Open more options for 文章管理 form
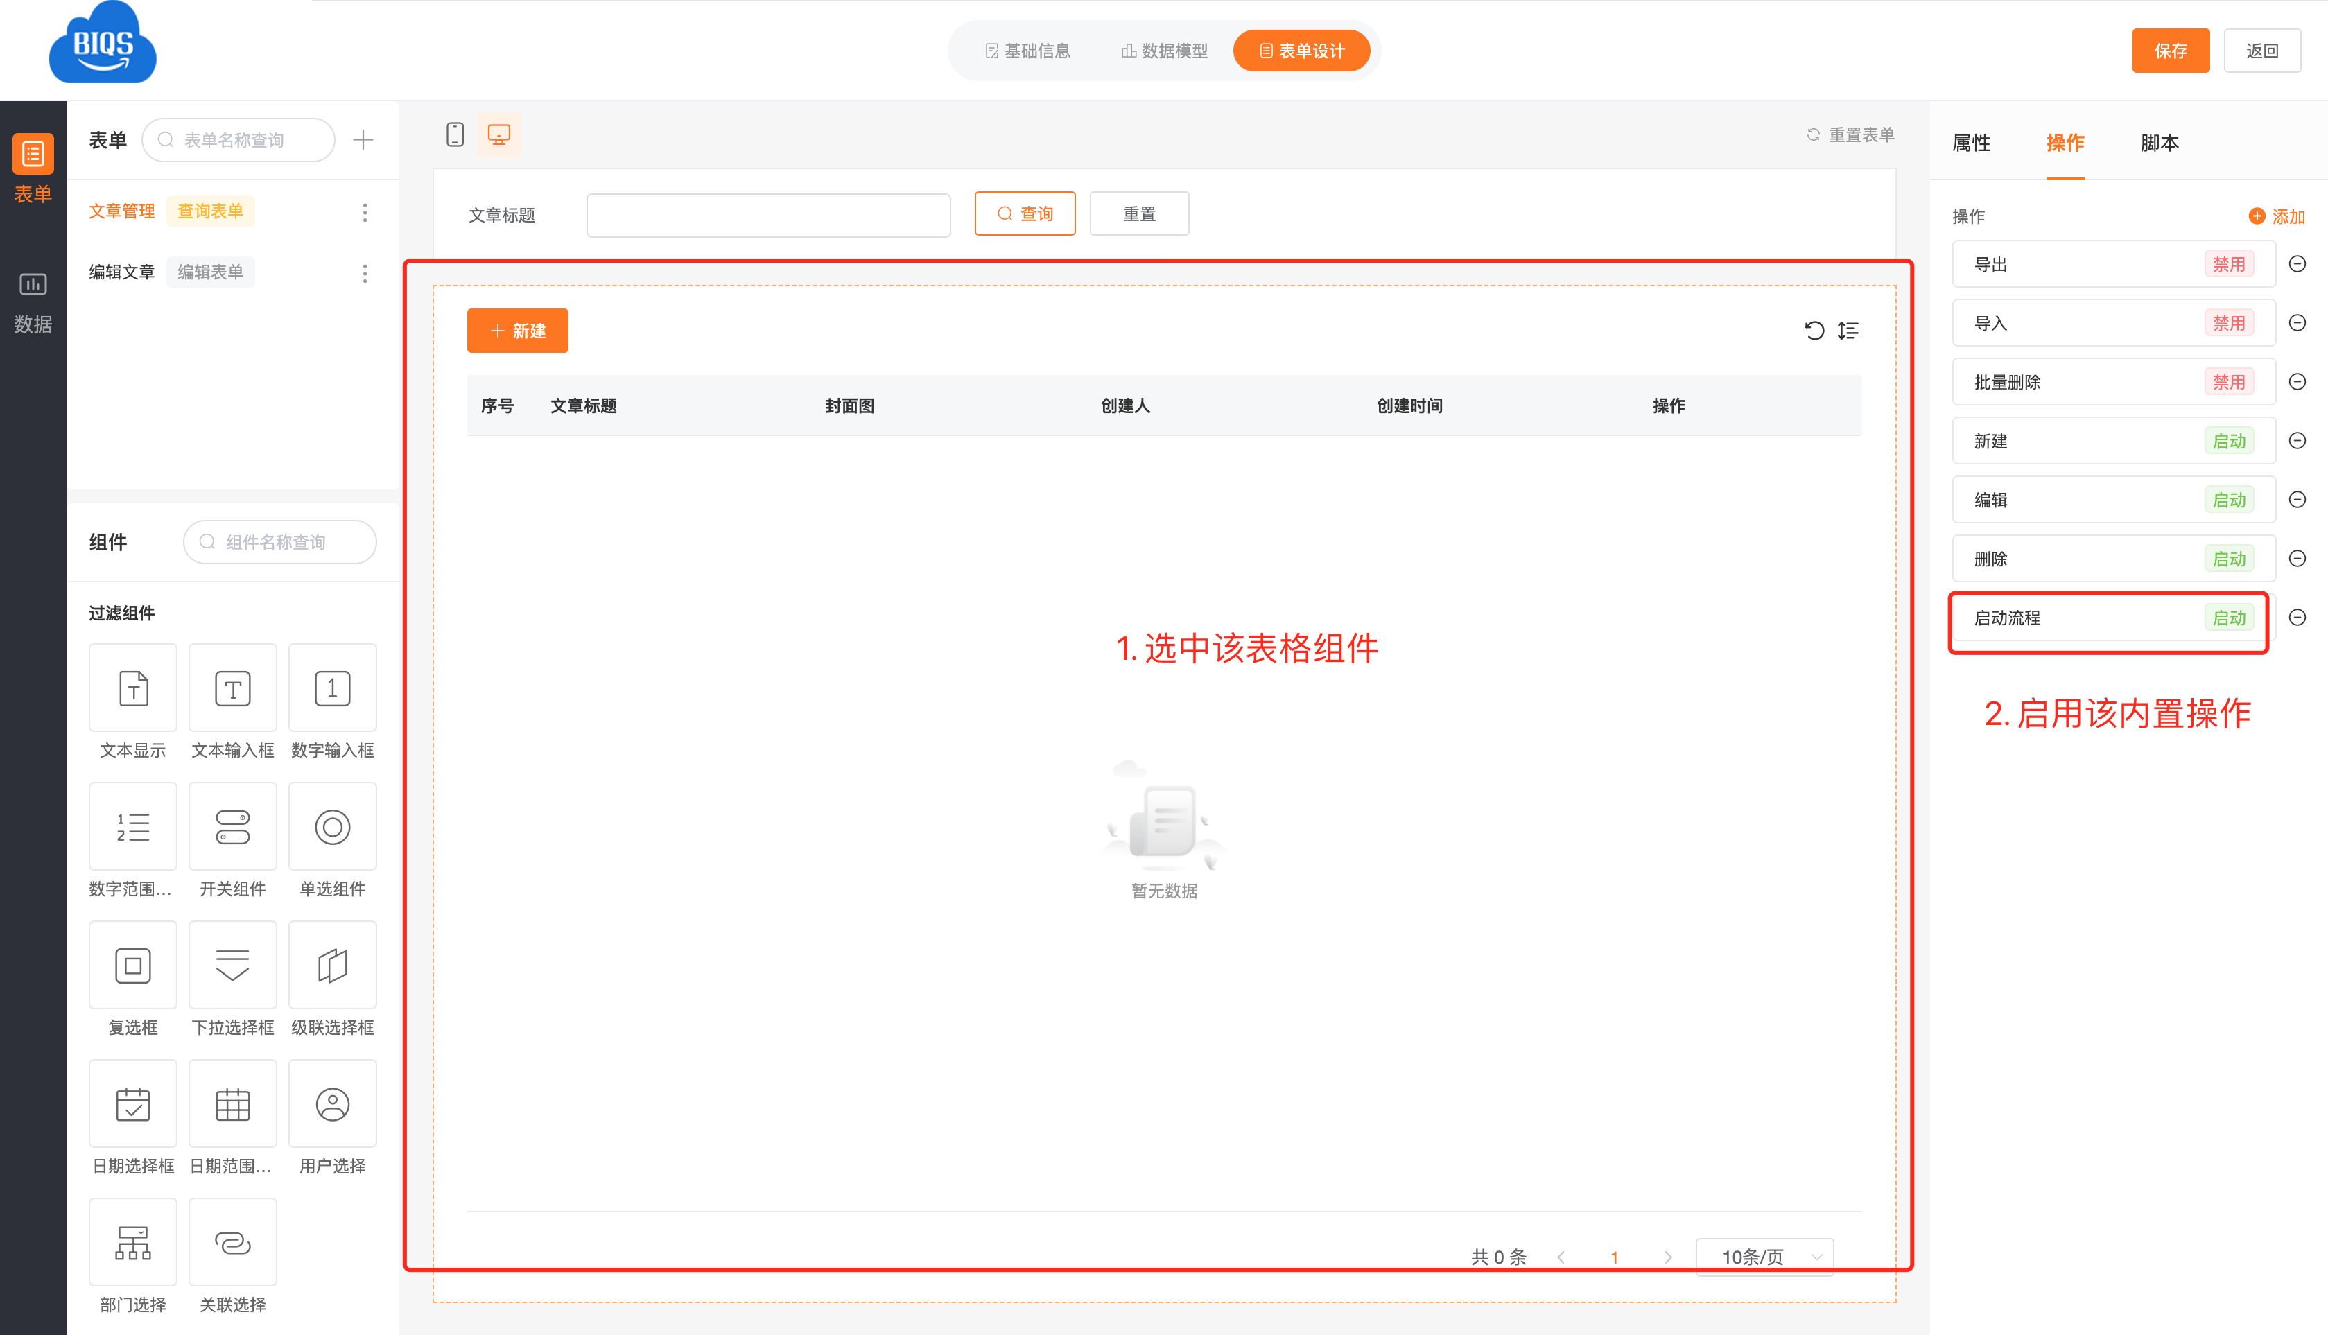2328x1335 pixels. pos(365,213)
